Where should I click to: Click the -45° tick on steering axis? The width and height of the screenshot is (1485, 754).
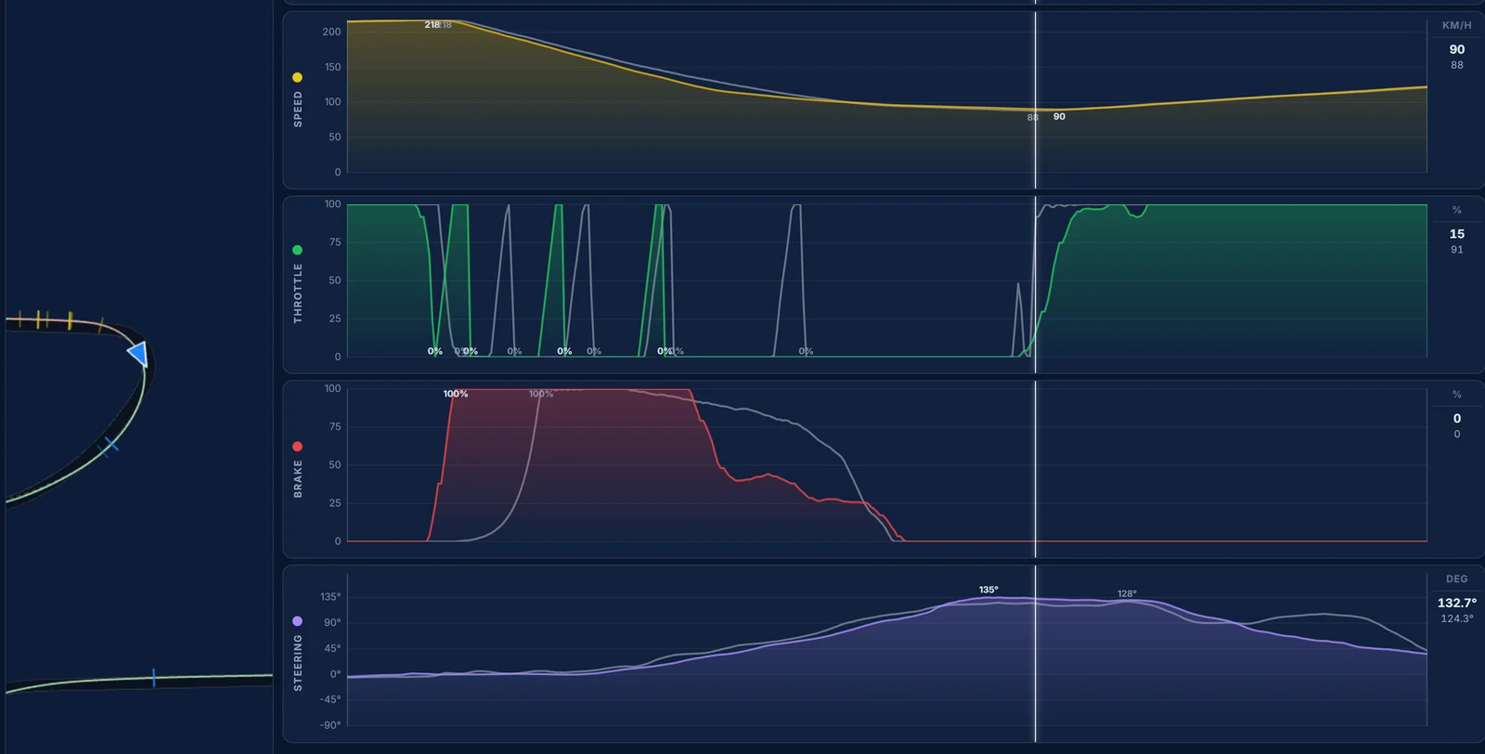point(330,699)
